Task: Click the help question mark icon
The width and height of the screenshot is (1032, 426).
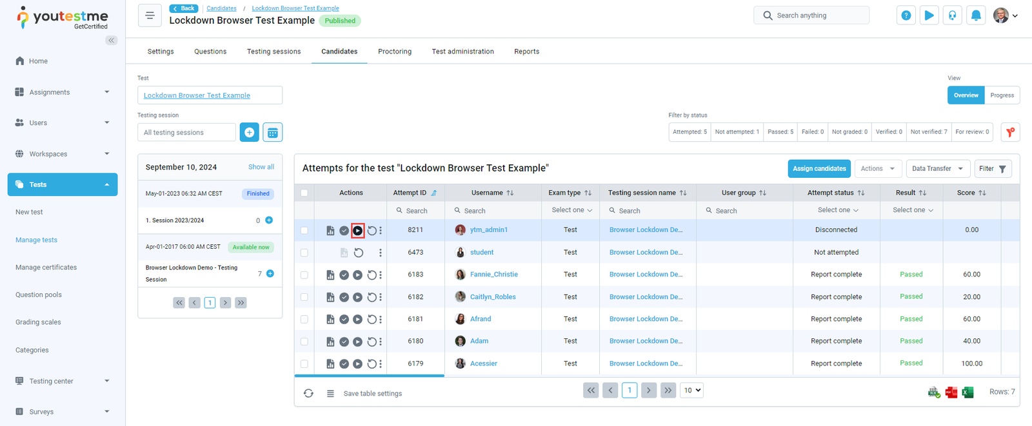Action: [x=906, y=15]
